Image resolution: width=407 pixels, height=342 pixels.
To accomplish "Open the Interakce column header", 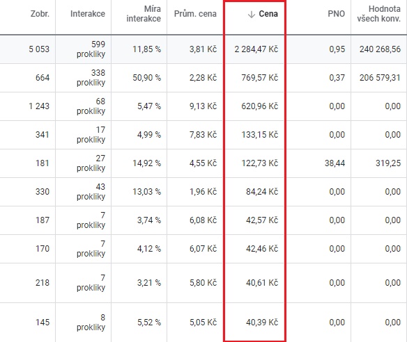I will click(x=88, y=14).
